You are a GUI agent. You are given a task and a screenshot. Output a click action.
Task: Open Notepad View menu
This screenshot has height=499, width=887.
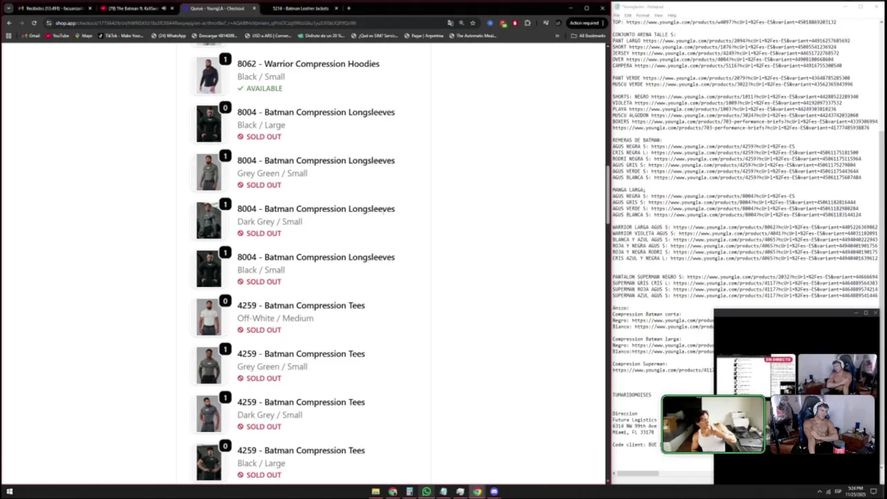(658, 15)
